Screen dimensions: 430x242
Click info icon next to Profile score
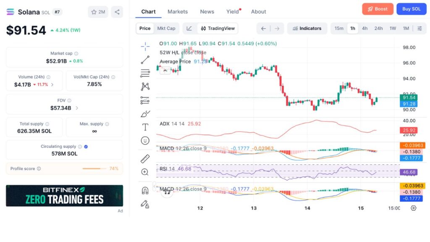point(39,168)
